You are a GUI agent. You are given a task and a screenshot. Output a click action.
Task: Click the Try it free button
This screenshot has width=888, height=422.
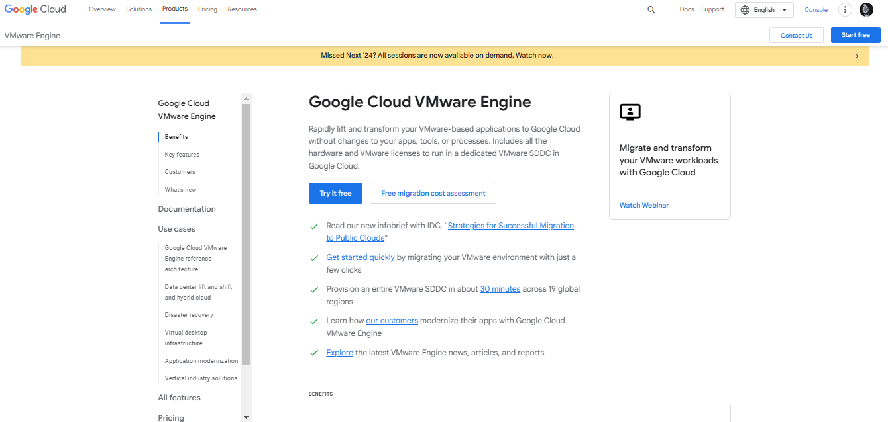point(335,193)
